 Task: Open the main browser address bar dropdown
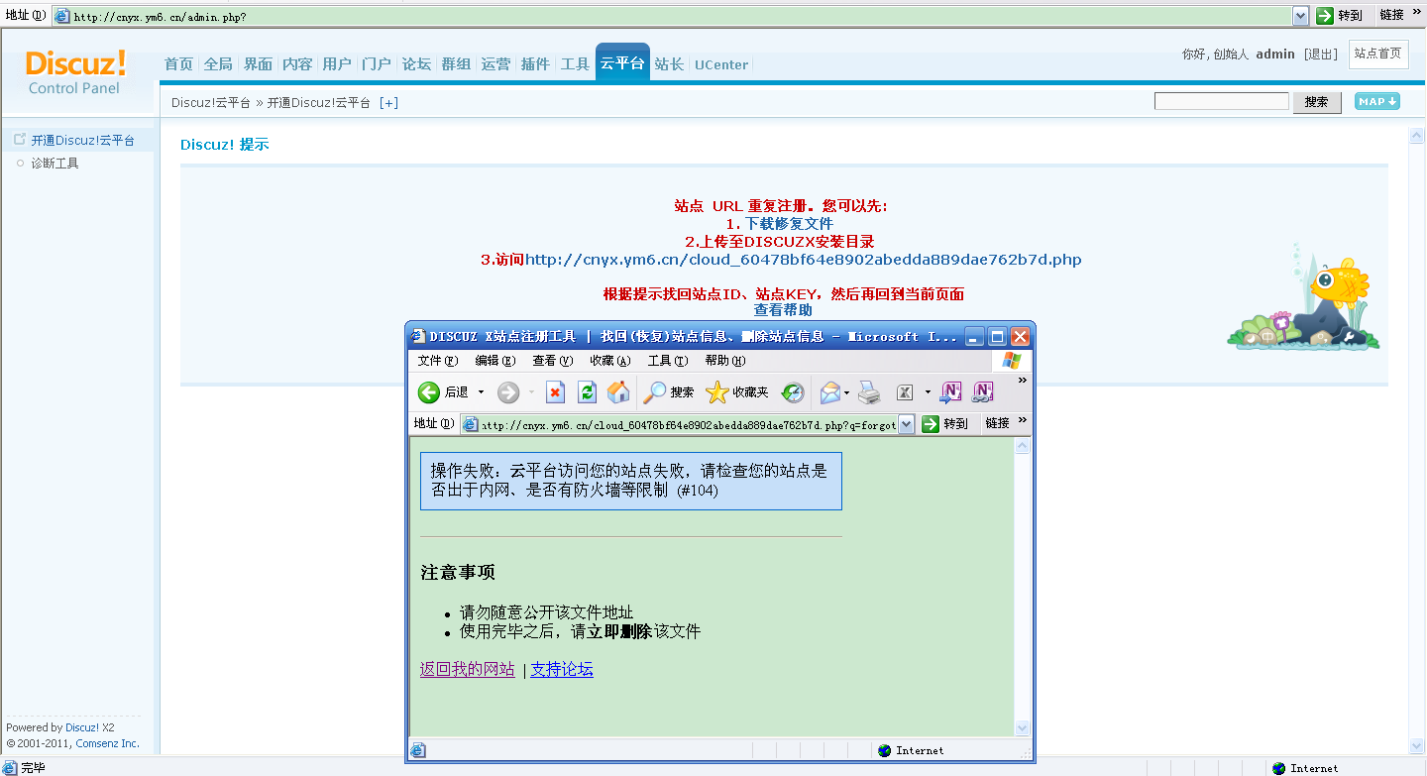pos(1301,15)
